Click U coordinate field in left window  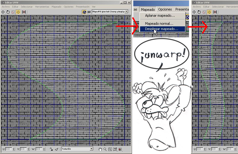9,149
